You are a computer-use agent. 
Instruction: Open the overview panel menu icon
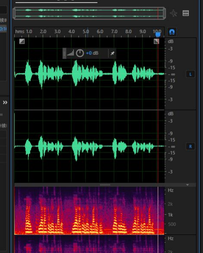[186, 13]
